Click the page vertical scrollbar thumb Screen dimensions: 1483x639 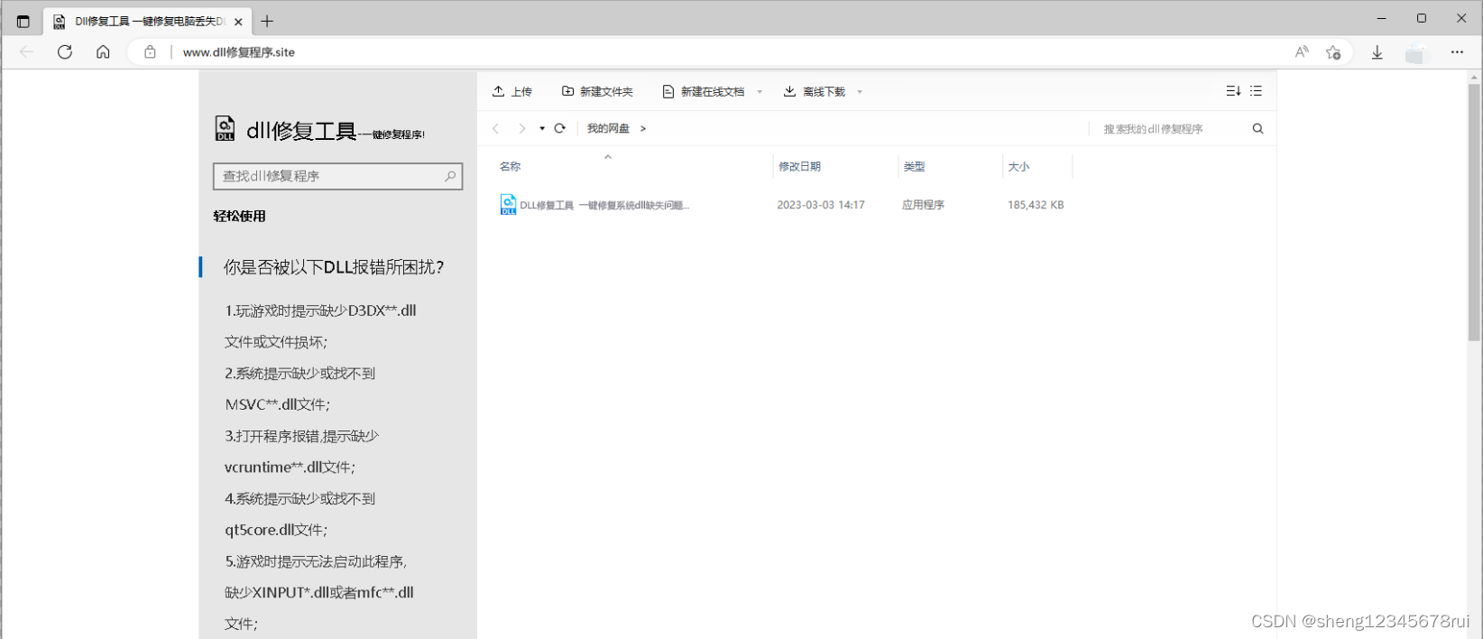(1474, 212)
